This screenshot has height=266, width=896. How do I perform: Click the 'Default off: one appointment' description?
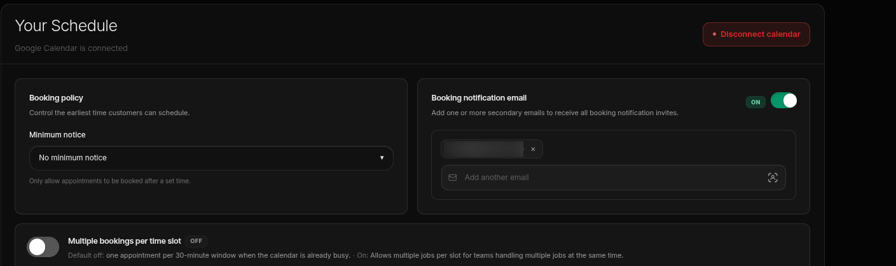click(x=345, y=255)
